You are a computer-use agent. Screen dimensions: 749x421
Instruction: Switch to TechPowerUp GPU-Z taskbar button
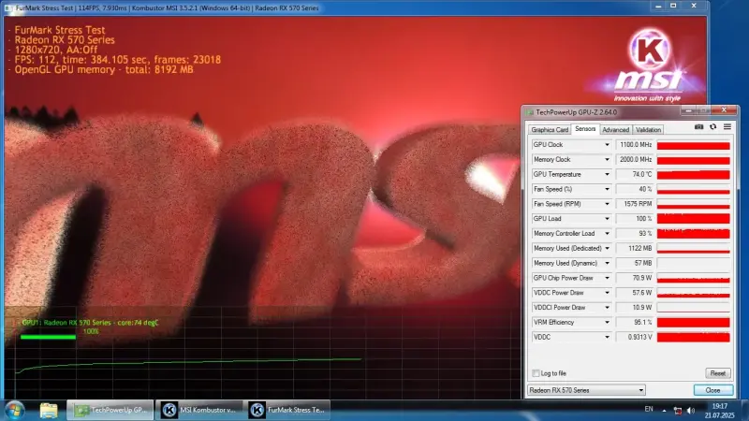click(x=110, y=410)
